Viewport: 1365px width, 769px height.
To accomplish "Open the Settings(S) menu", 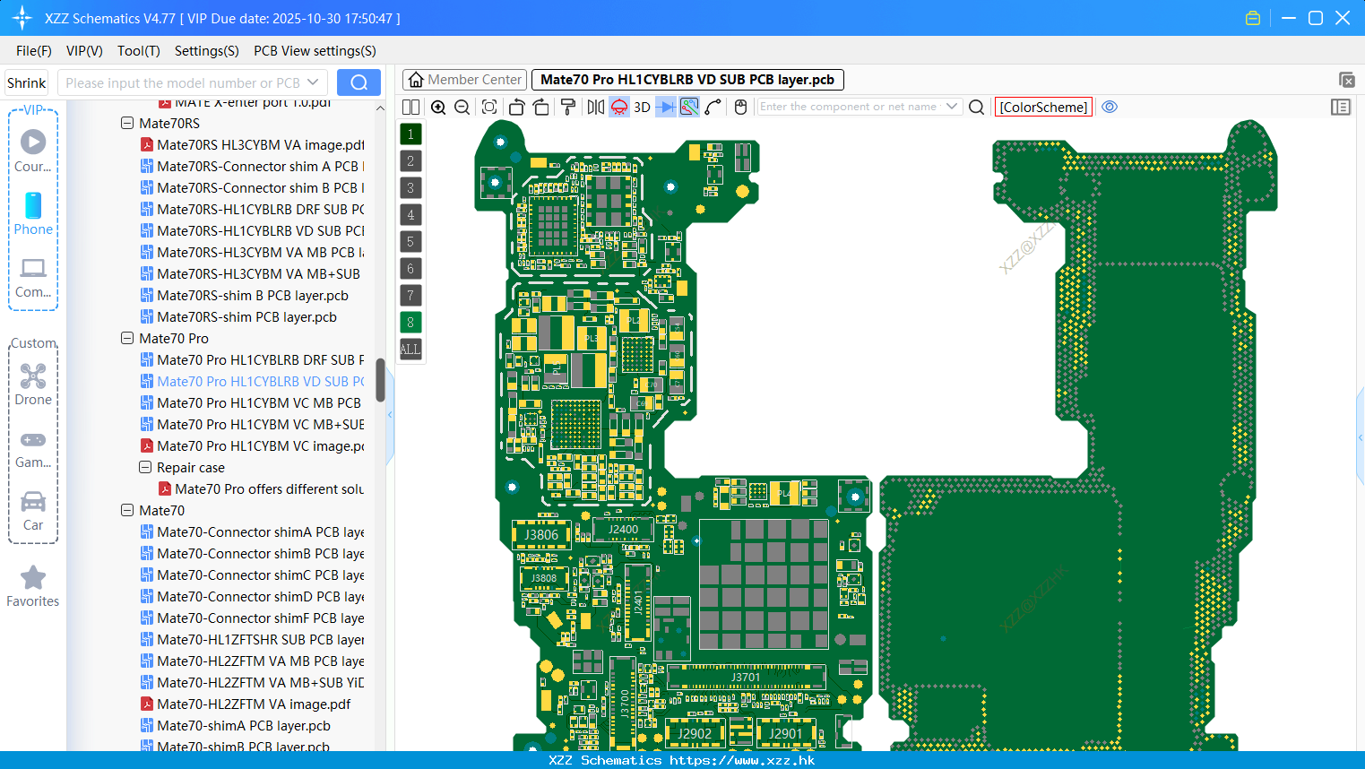I will (207, 51).
